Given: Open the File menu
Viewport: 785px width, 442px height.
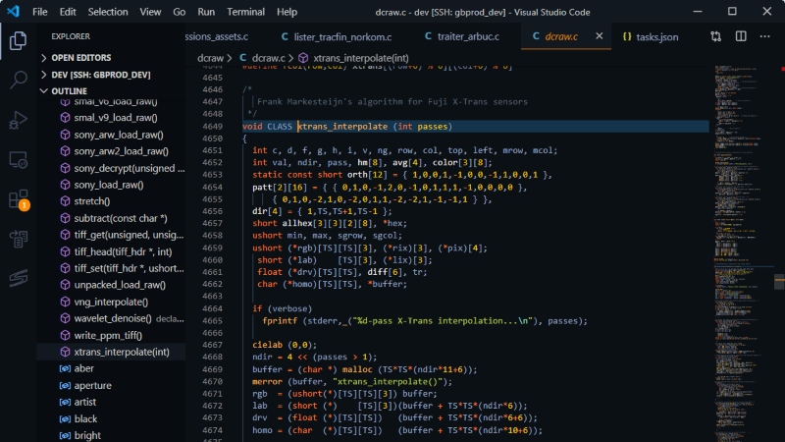Looking at the screenshot, I should pyautogui.click(x=39, y=12).
